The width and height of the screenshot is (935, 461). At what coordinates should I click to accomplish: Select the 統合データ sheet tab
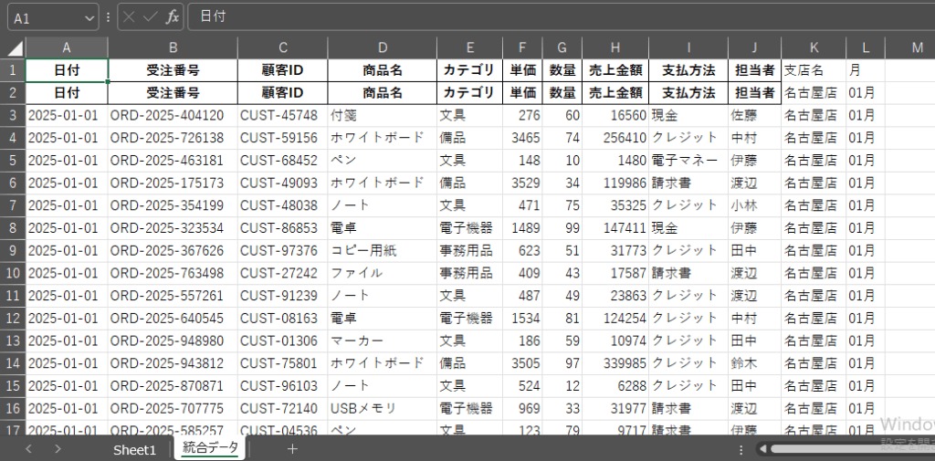click(210, 448)
